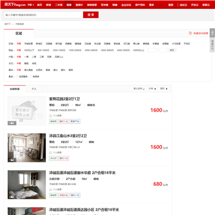The width and height of the screenshot is (215, 215).
Task: Open 业主论坛 in the top navigation
Action: pyautogui.click(x=125, y=5)
